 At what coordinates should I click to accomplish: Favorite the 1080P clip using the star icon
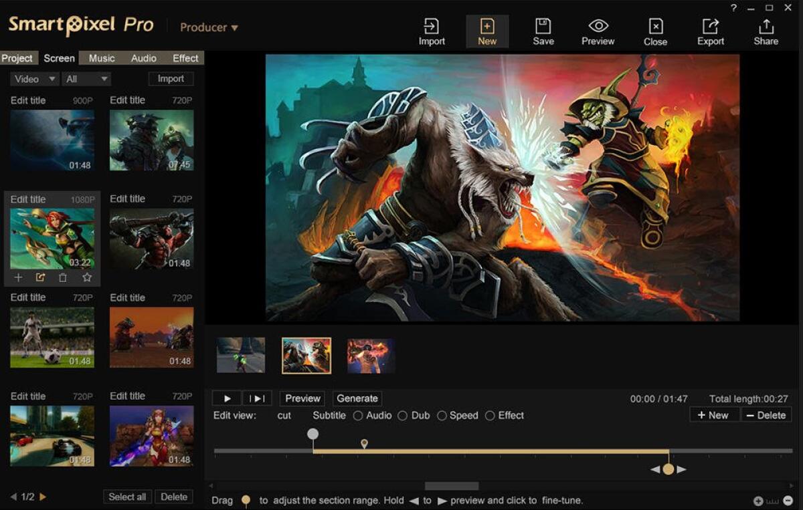[x=86, y=277]
